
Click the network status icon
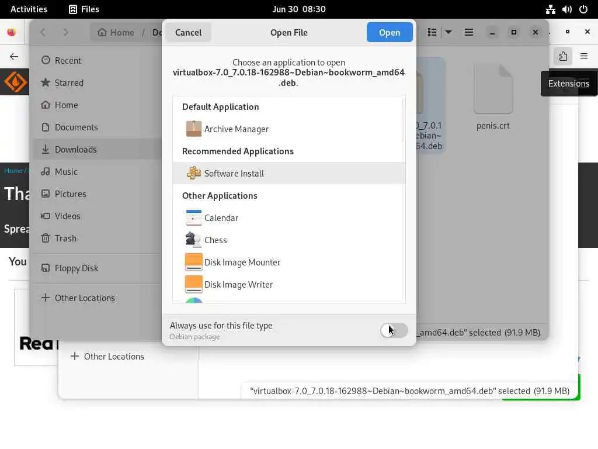(x=550, y=9)
